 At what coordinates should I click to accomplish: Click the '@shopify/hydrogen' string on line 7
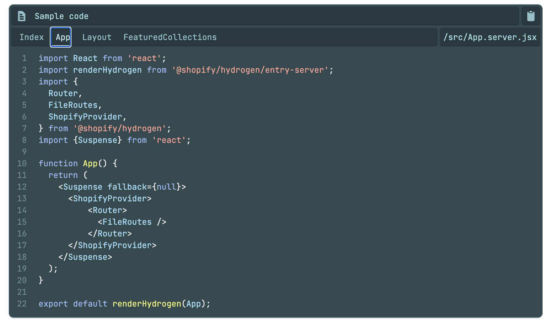(x=120, y=128)
